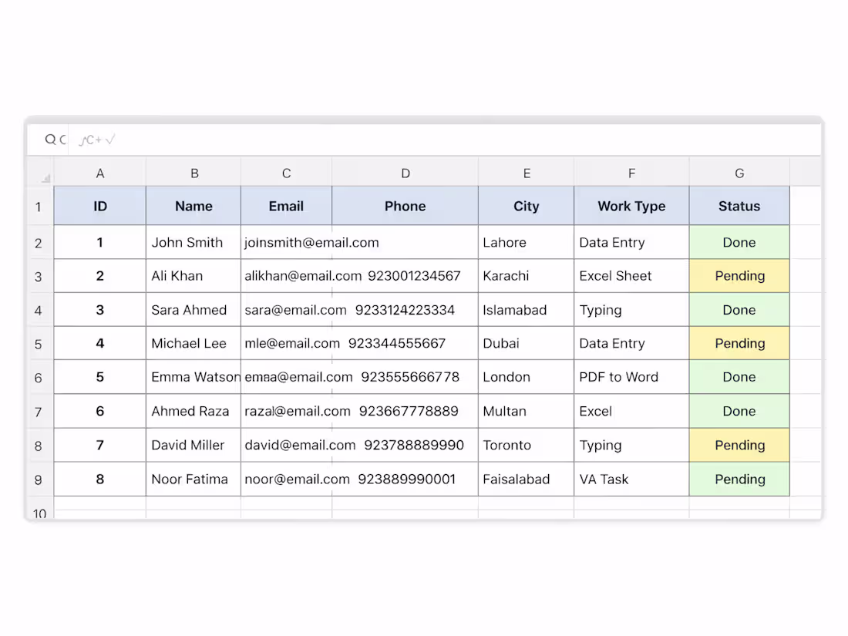Click the "ID" header cell
The height and width of the screenshot is (636, 848).
tap(100, 206)
